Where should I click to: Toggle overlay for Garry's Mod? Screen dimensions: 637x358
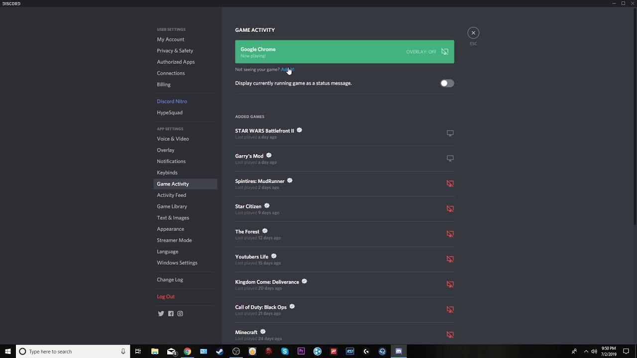click(x=450, y=159)
